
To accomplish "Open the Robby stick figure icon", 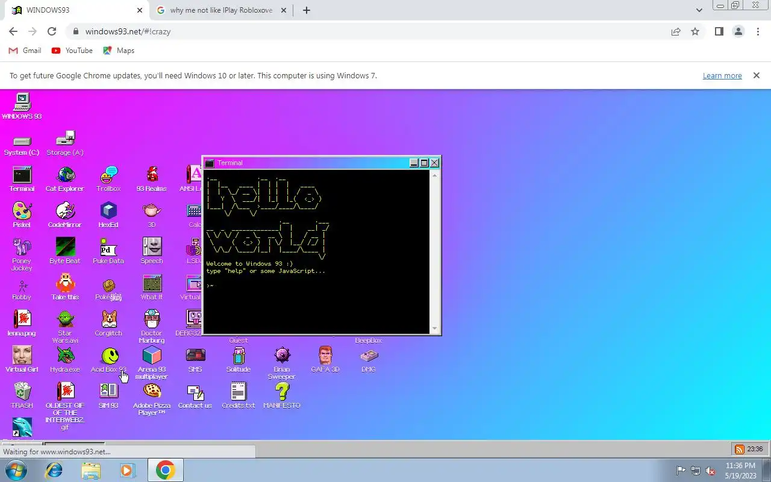I will pyautogui.click(x=22, y=287).
